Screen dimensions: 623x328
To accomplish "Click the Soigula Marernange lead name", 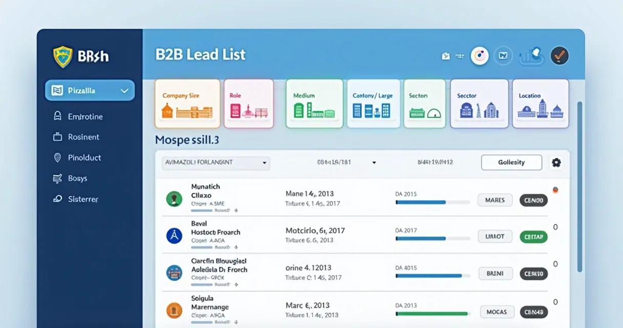I will (x=210, y=302).
